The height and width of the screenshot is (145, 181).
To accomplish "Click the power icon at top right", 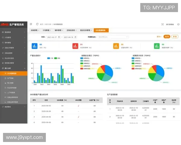I will [178, 24].
